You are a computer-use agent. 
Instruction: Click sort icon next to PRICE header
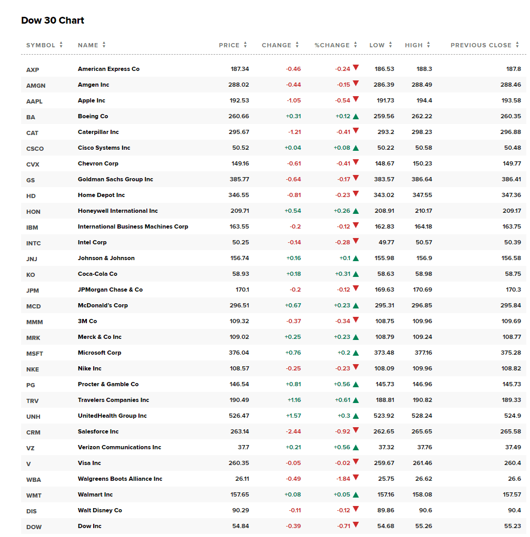pyautogui.click(x=245, y=45)
